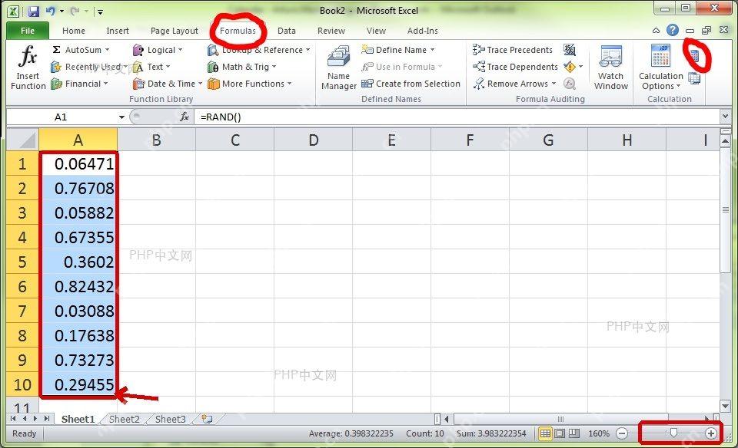Expand the formula bar
This screenshot has height=448, width=738.
pyautogui.click(x=725, y=116)
